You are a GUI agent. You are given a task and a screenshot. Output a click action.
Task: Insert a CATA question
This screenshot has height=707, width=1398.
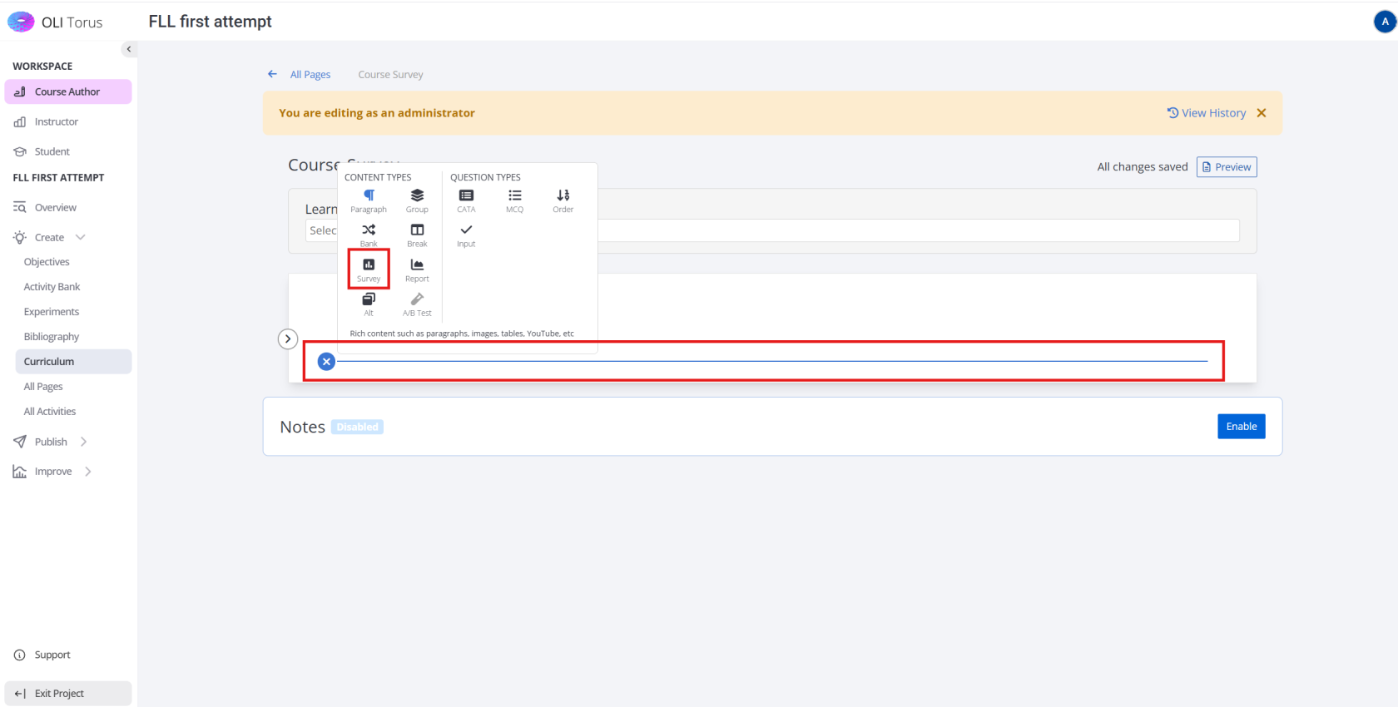[x=466, y=200]
